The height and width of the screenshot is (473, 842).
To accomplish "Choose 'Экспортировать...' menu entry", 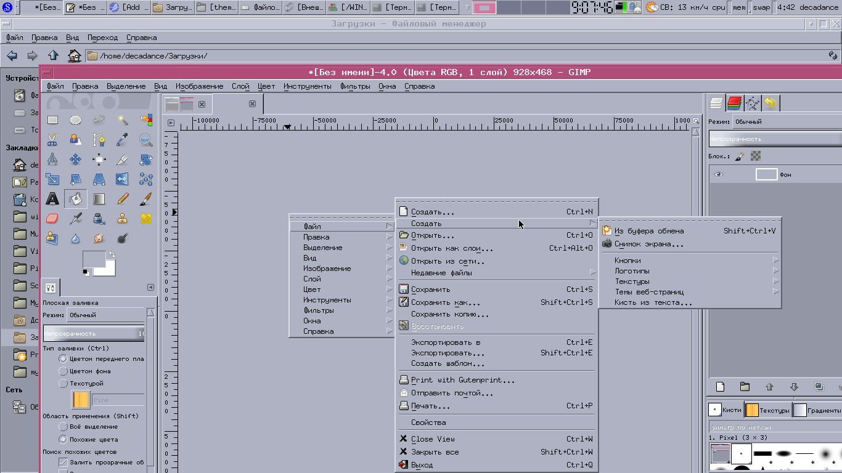I will (497, 353).
